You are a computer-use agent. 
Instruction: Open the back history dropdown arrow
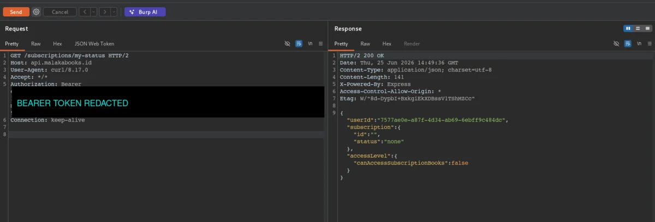coord(93,12)
